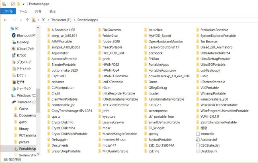Select Cache folder in navigation pane
The image size is (258, 163).
(21, 109)
